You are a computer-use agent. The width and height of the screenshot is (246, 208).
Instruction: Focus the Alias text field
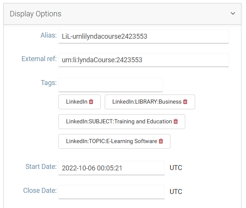143,36
